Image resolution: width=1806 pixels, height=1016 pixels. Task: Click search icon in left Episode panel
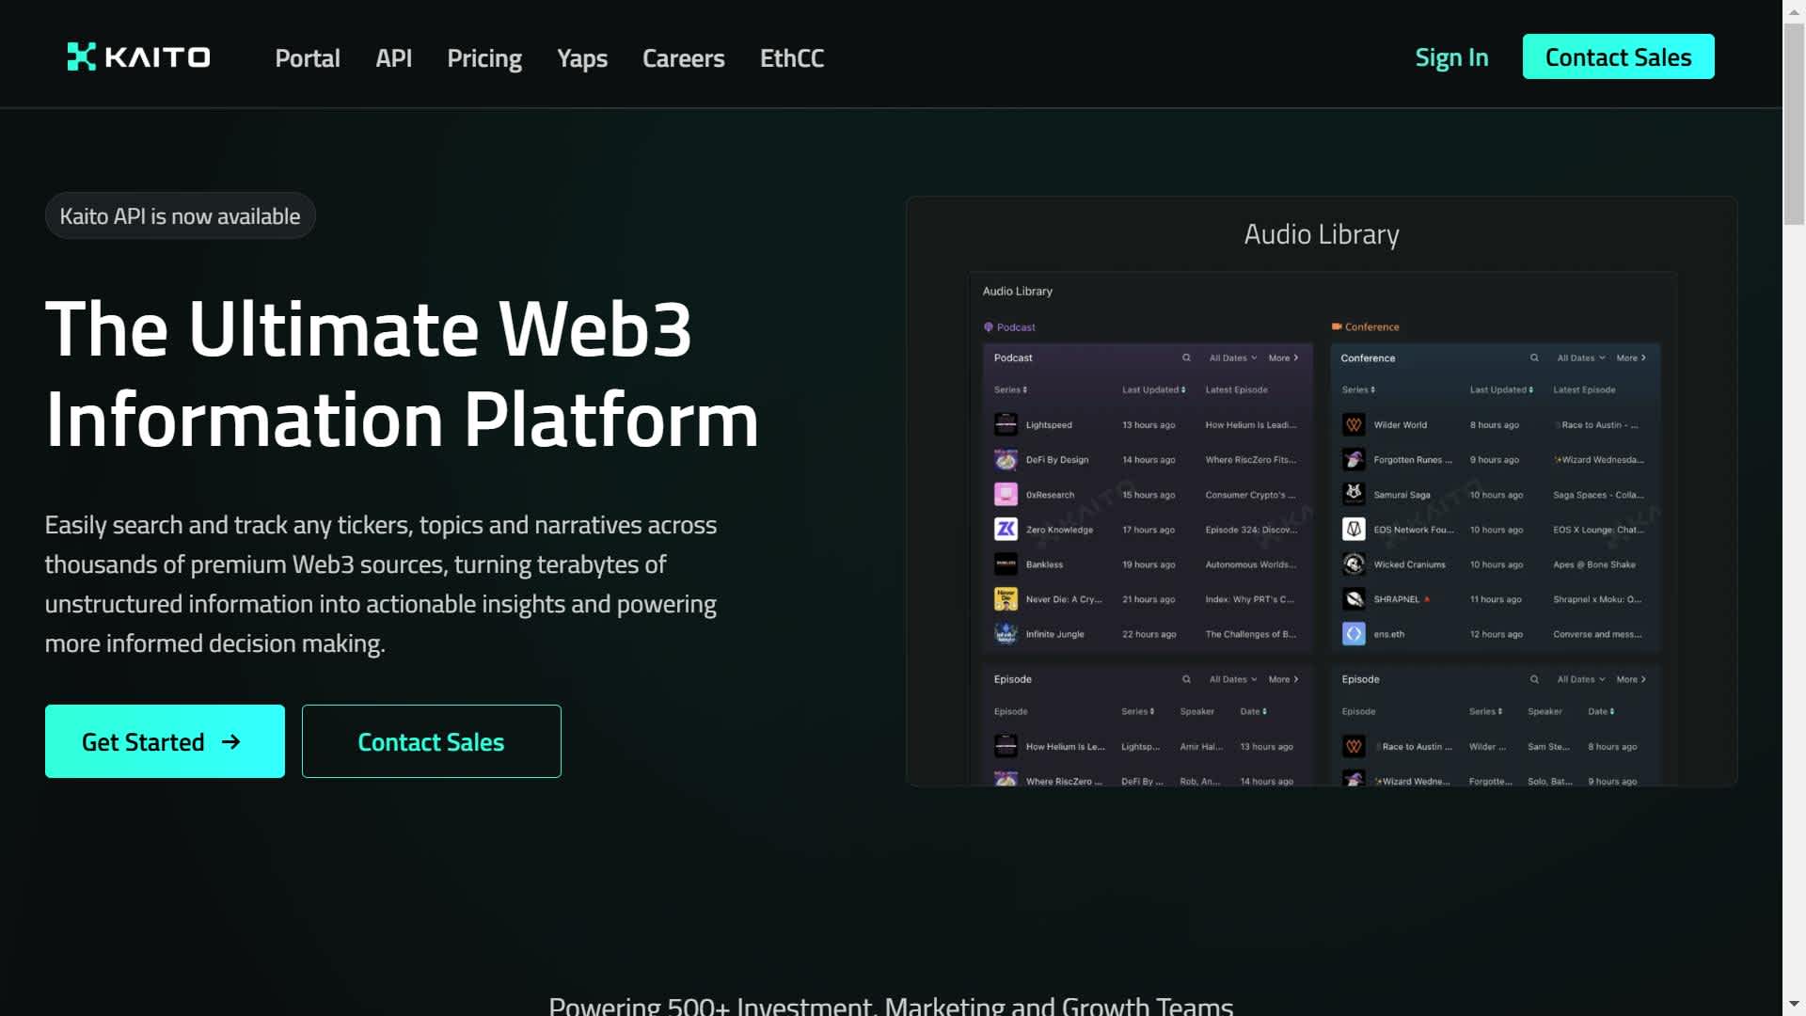(x=1186, y=679)
